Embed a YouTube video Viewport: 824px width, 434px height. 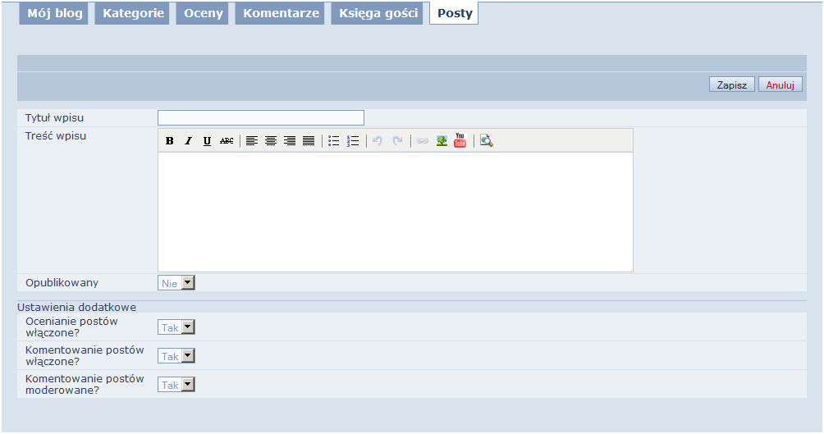(x=460, y=140)
